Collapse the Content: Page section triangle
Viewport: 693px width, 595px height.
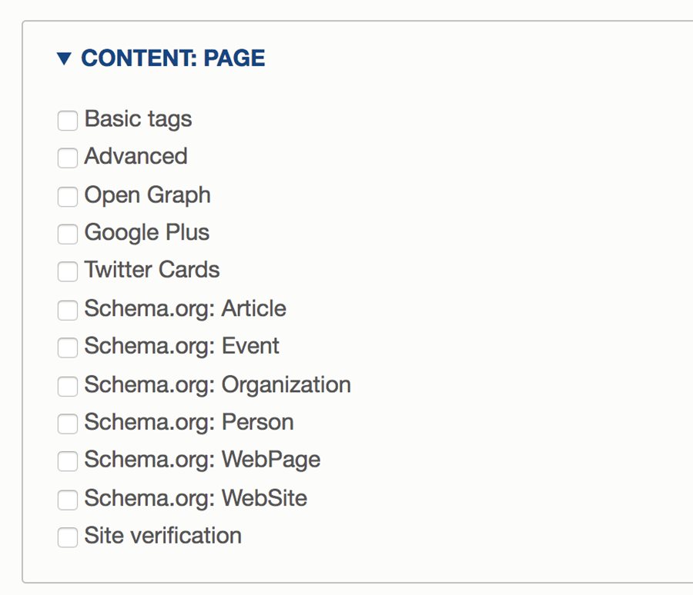click(64, 58)
